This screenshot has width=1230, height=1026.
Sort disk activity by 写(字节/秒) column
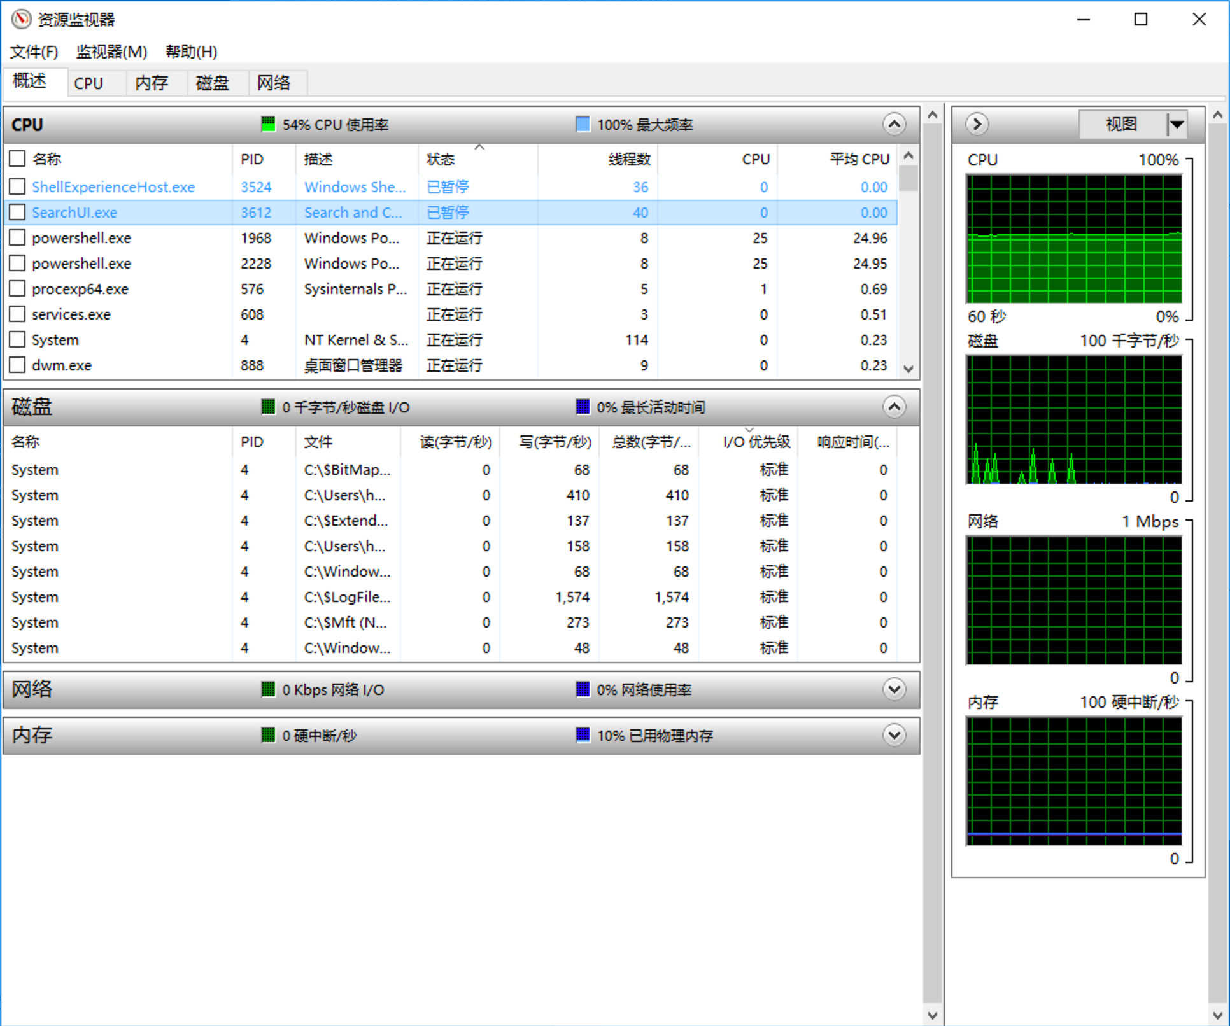pyautogui.click(x=554, y=441)
